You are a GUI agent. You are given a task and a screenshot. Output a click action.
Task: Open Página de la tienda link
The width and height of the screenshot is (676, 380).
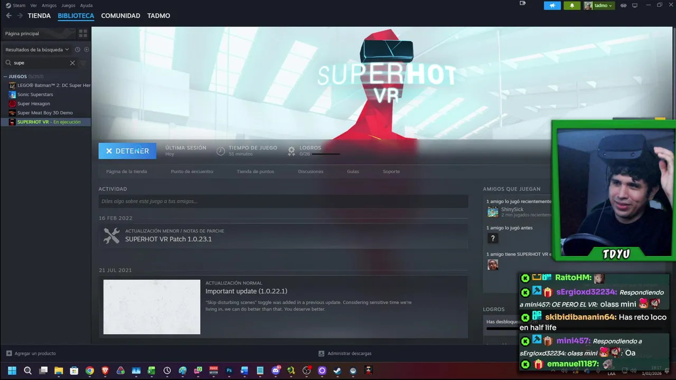click(127, 172)
